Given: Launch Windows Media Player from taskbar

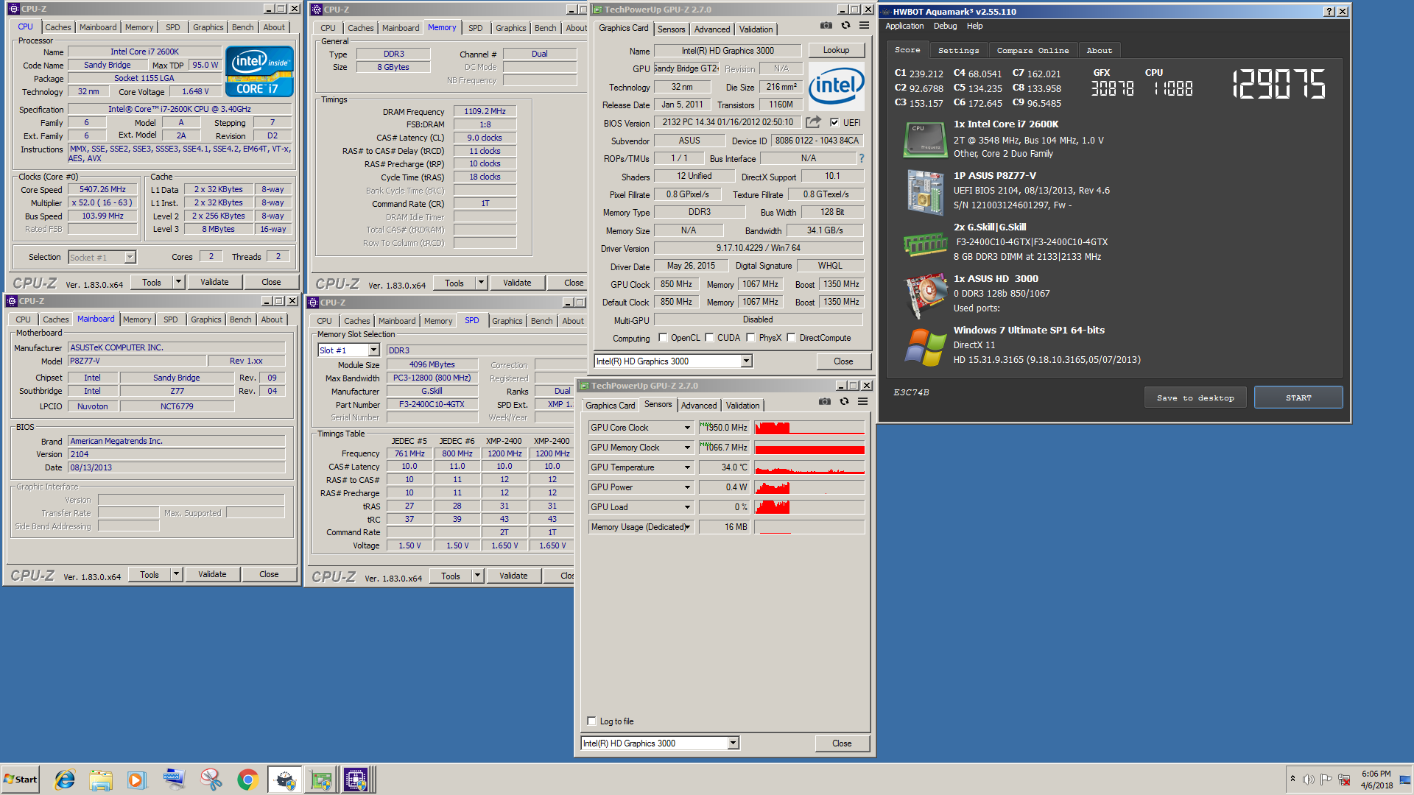Looking at the screenshot, I should pos(137,780).
